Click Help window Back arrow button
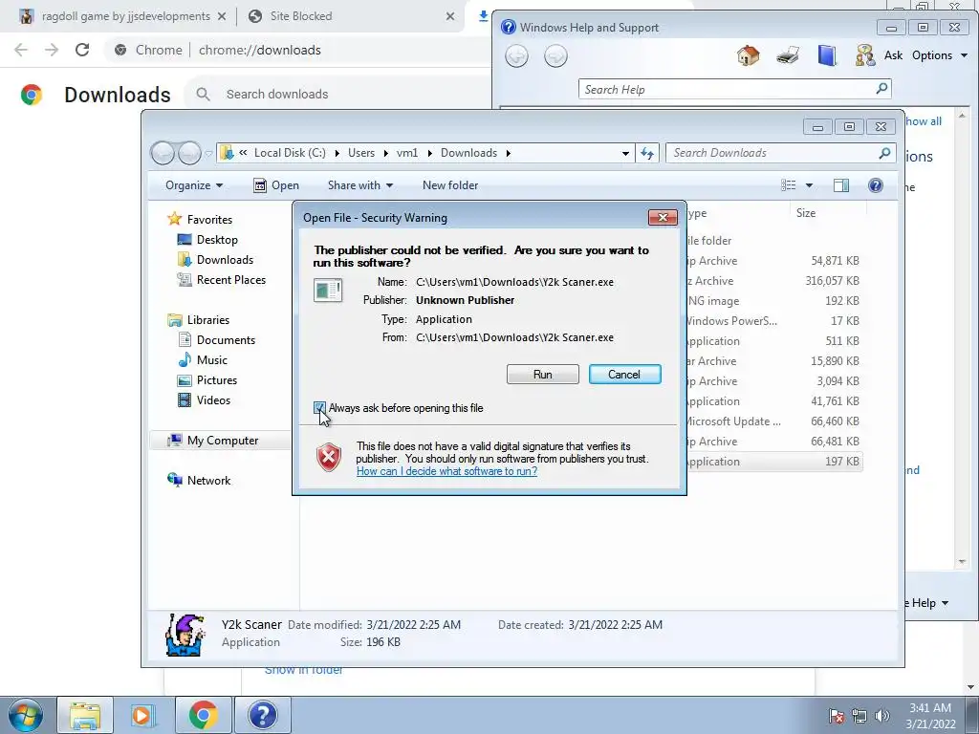Image resolution: width=979 pixels, height=734 pixels. (x=516, y=56)
